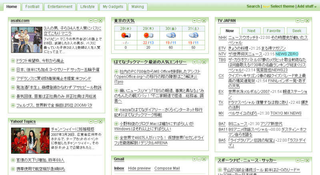The image size is (320, 175).
Task: Remove the スポーツナビ gadget
Action: 307,161
